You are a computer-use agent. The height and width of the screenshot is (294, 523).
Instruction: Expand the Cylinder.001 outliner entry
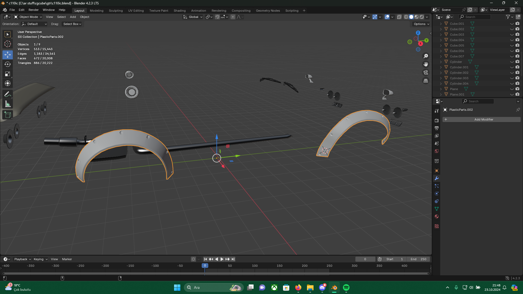[x=441, y=67]
